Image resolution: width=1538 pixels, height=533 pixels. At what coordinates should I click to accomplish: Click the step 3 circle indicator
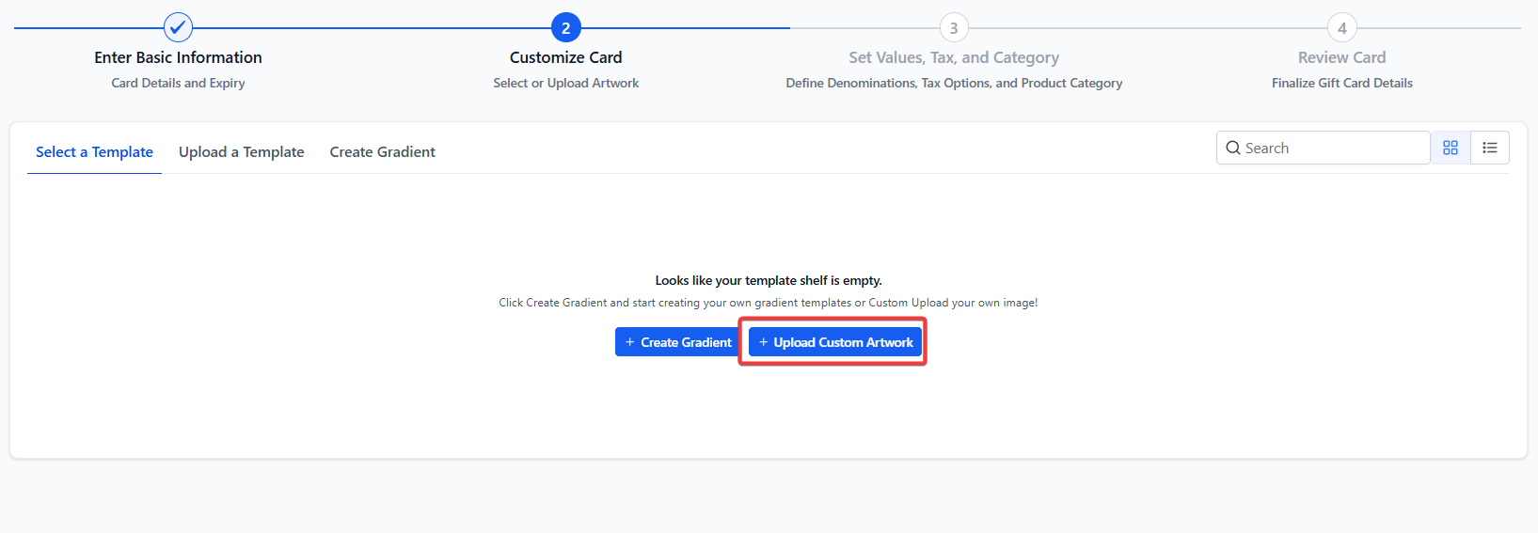[x=954, y=27]
